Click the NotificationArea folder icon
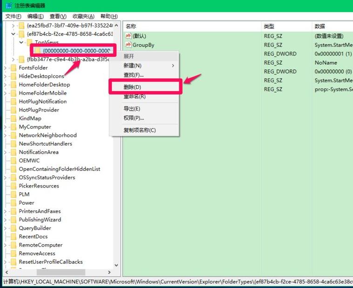353x288 pixels. coord(14,152)
